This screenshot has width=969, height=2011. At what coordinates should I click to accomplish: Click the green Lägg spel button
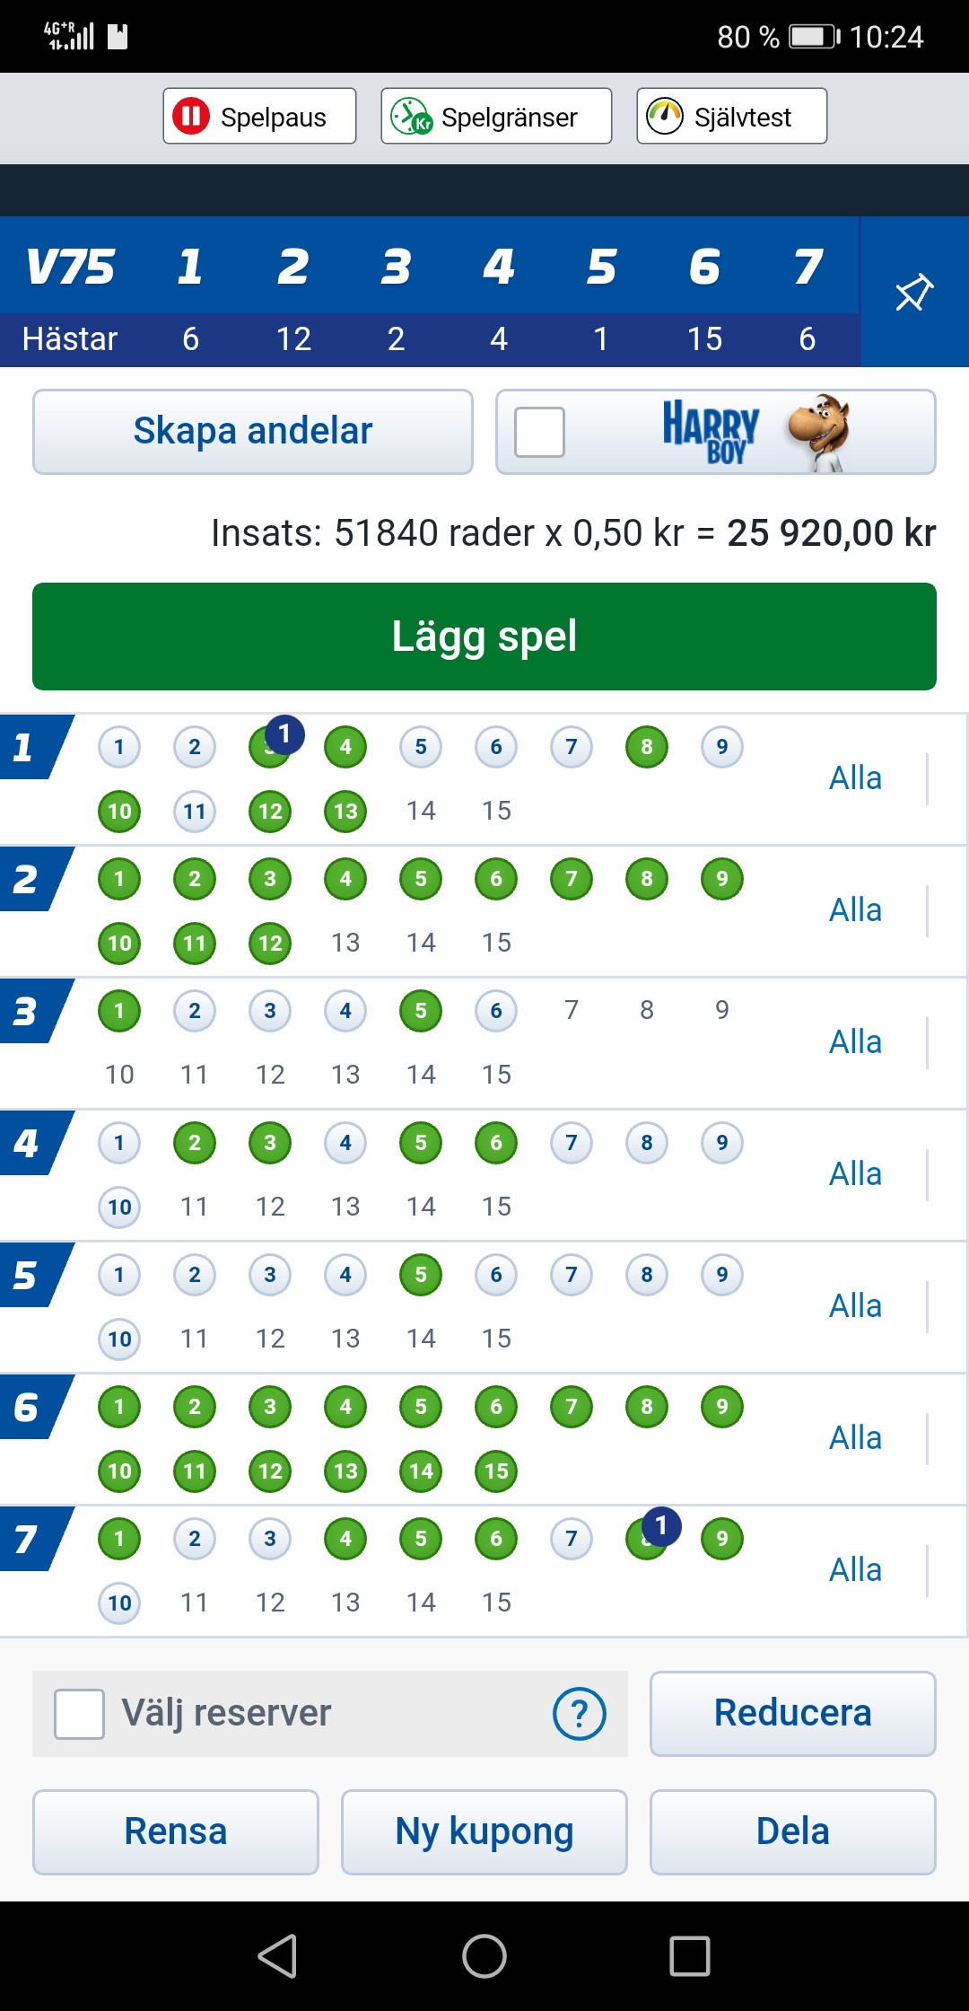point(484,637)
